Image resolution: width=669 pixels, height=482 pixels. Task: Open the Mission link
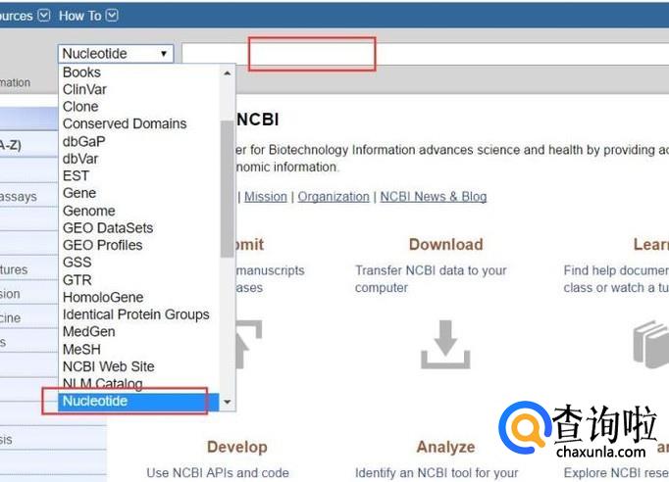[266, 197]
